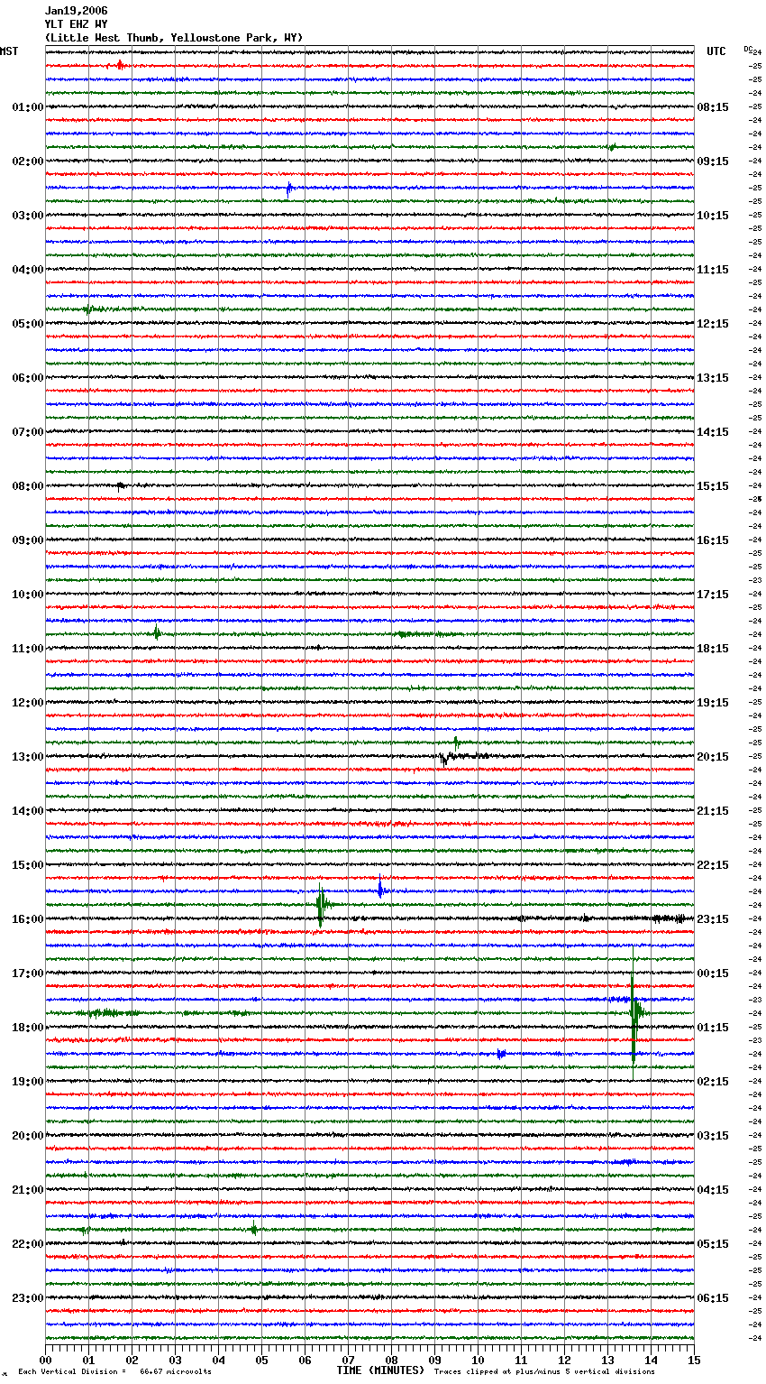Click the '04:00' MST time label
Viewport: 766px width, 1384px height.
coord(28,270)
